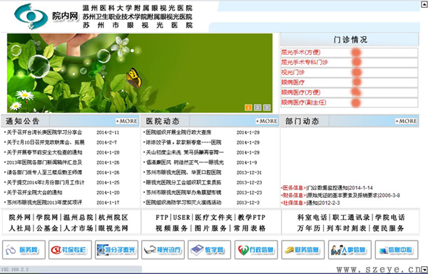Click the scroll-up arrow at page top right
The image size is (428, 274).
pyautogui.click(x=424, y=5)
